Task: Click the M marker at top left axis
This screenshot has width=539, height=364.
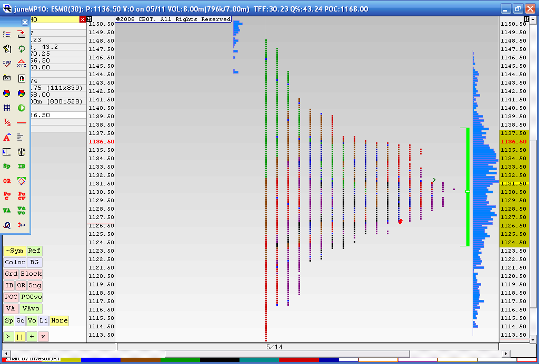Action: (89, 19)
